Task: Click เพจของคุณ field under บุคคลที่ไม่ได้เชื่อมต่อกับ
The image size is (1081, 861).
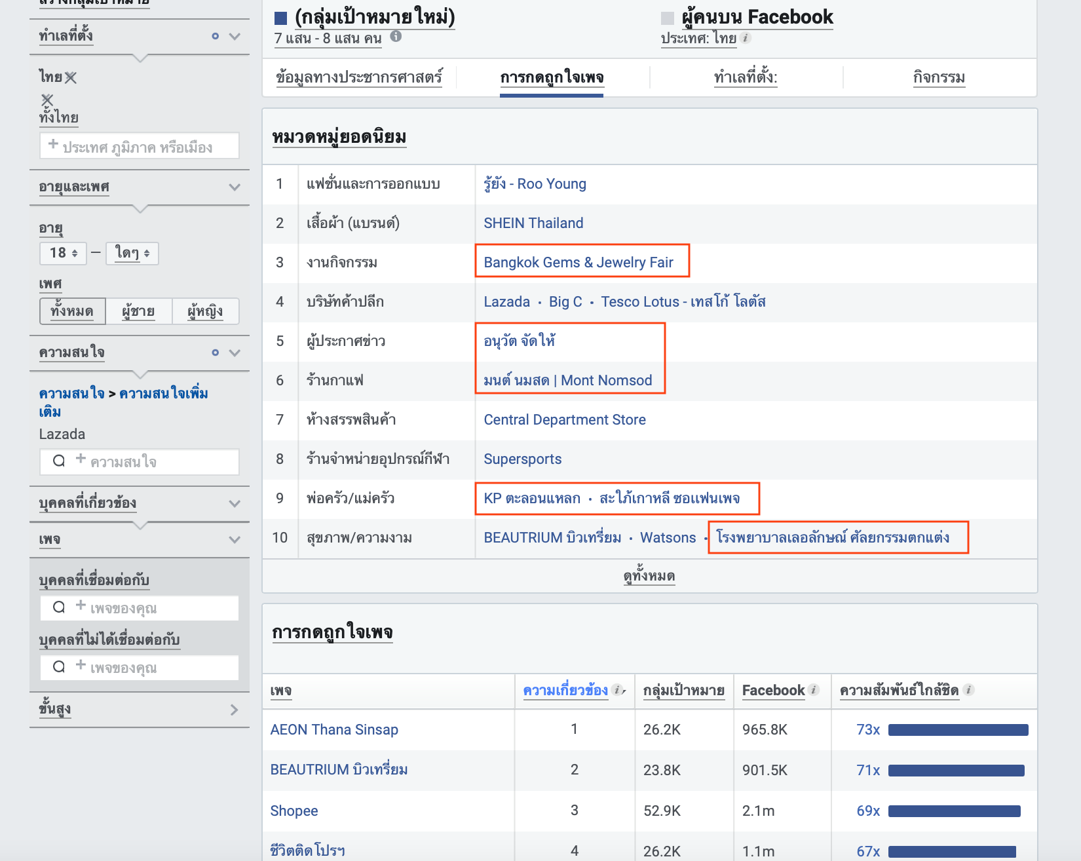Action: 140,667
